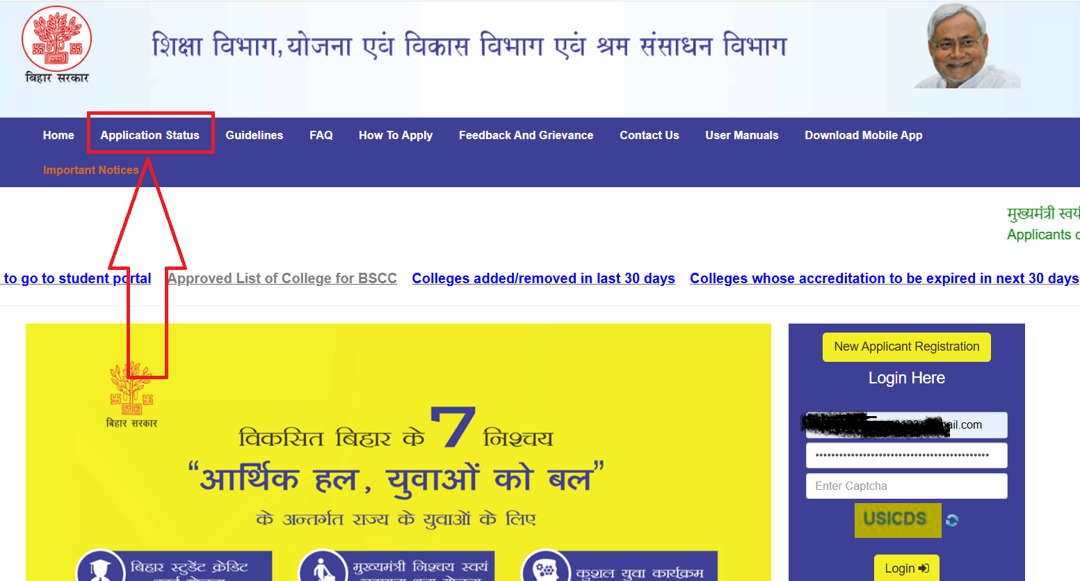Open the Guidelines menu item
This screenshot has width=1080, height=581.
click(x=255, y=135)
